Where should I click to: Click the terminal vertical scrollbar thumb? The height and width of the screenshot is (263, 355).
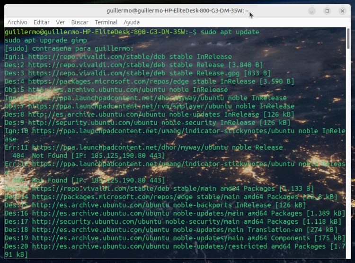348,38
